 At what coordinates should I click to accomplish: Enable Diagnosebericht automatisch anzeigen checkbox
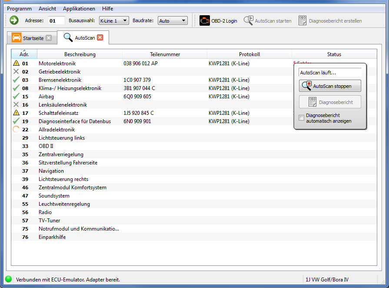tap(302, 118)
